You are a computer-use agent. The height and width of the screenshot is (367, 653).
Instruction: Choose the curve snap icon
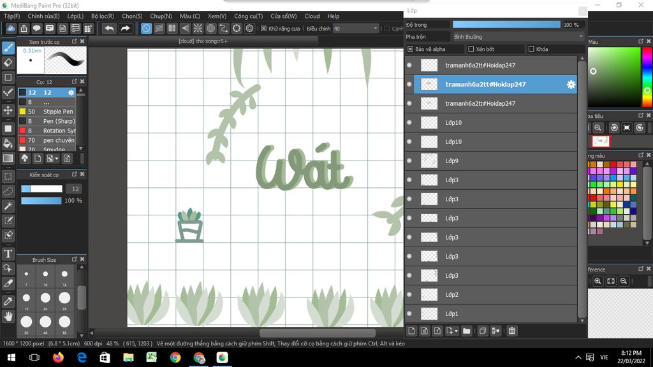tap(224, 28)
